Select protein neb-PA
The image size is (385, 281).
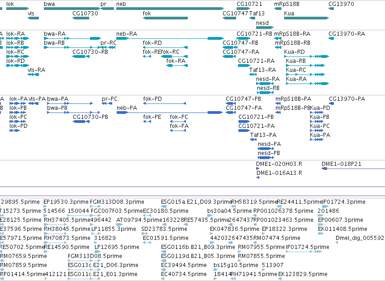(x=127, y=108)
